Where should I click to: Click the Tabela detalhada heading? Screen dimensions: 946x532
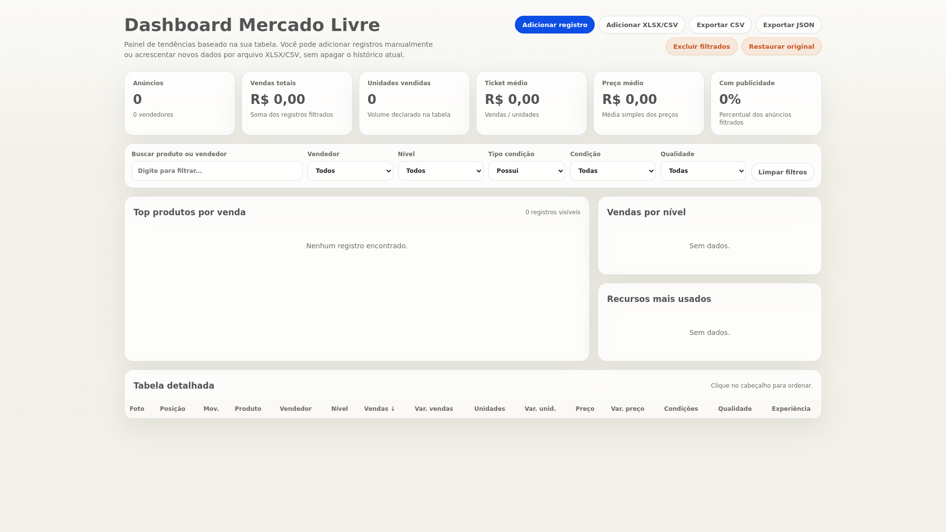coord(173,386)
